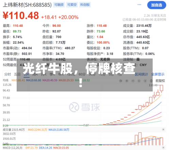The height and width of the screenshot is (150, 170).
Task: Click the 科创板 tag
Action: [x=85, y=5]
